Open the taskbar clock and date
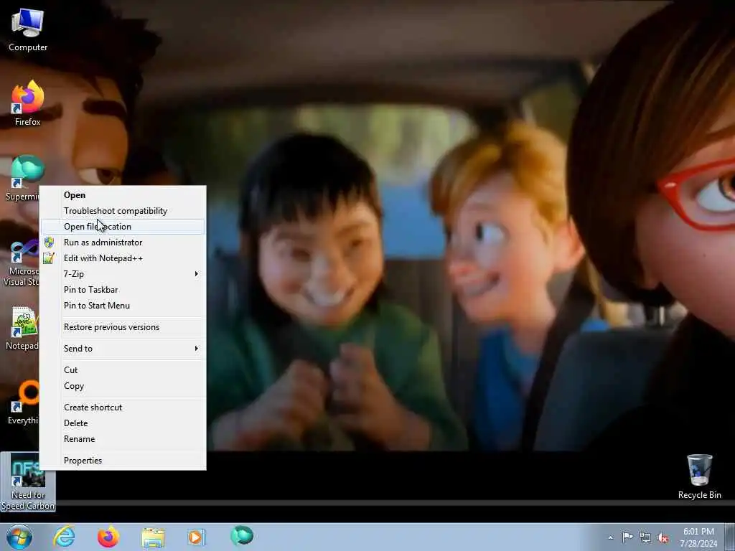This screenshot has width=735, height=551. pyautogui.click(x=698, y=537)
